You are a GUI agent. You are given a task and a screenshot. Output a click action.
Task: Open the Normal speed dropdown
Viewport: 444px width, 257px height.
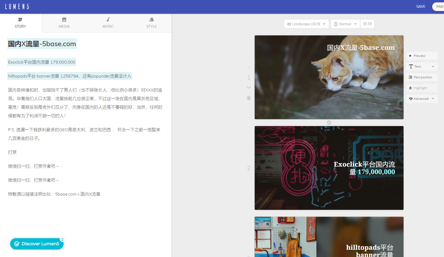tap(345, 24)
